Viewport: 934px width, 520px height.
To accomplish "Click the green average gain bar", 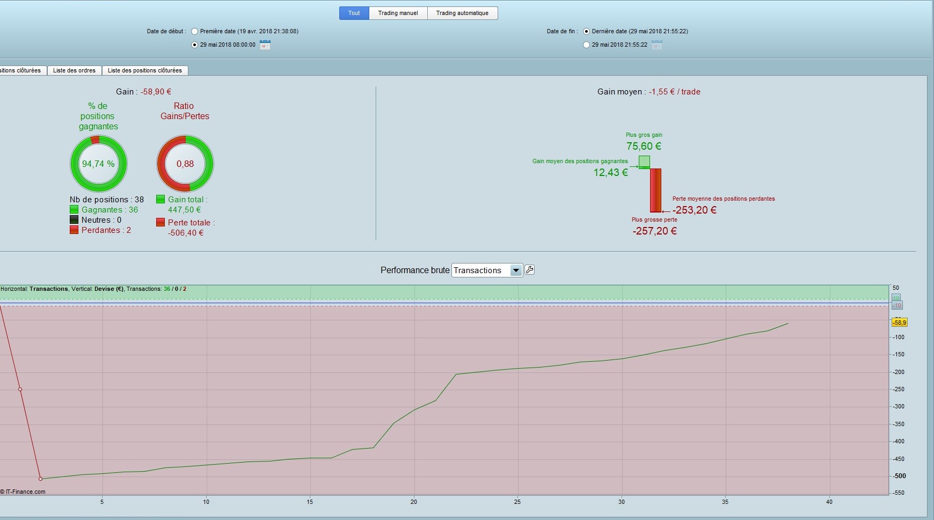I will coord(644,162).
